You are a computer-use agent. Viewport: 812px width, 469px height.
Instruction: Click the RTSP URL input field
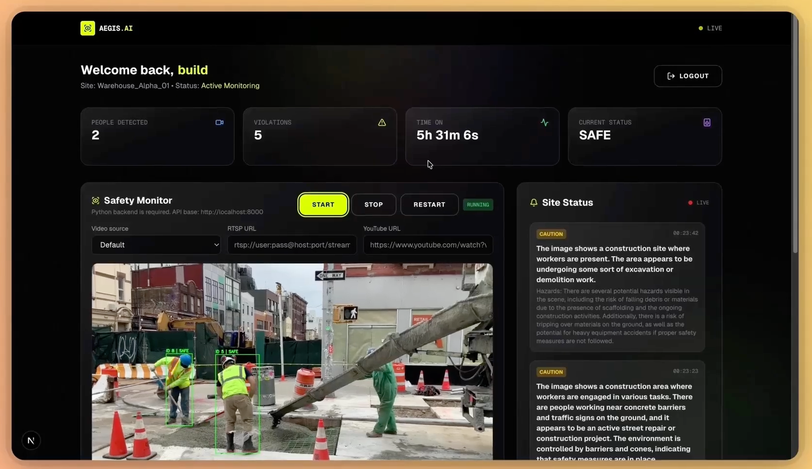pyautogui.click(x=291, y=245)
